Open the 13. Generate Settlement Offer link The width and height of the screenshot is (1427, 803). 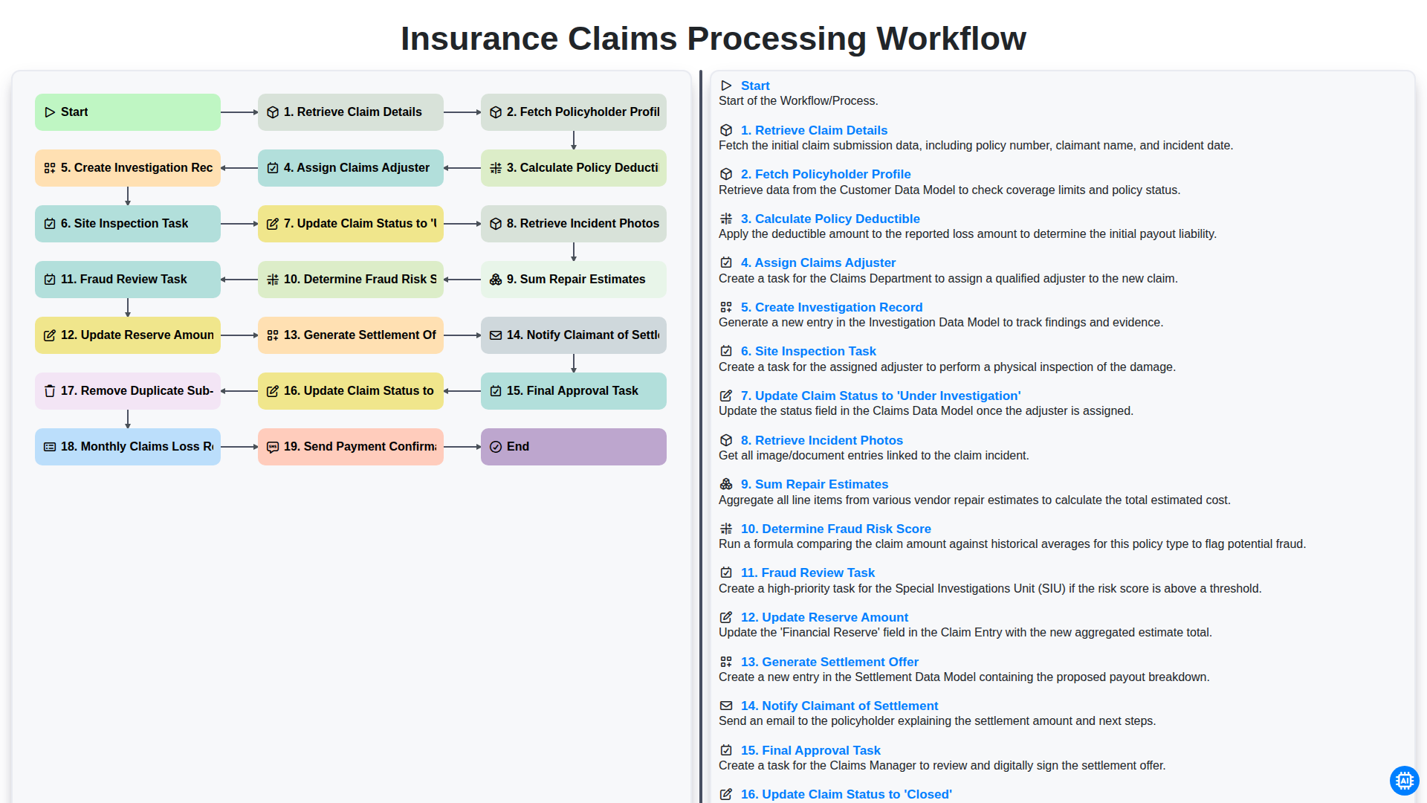[829, 662]
